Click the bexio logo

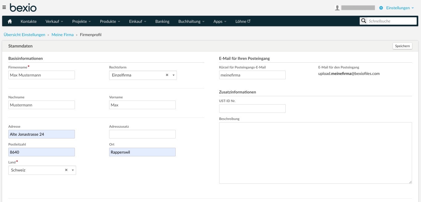click(x=23, y=7)
